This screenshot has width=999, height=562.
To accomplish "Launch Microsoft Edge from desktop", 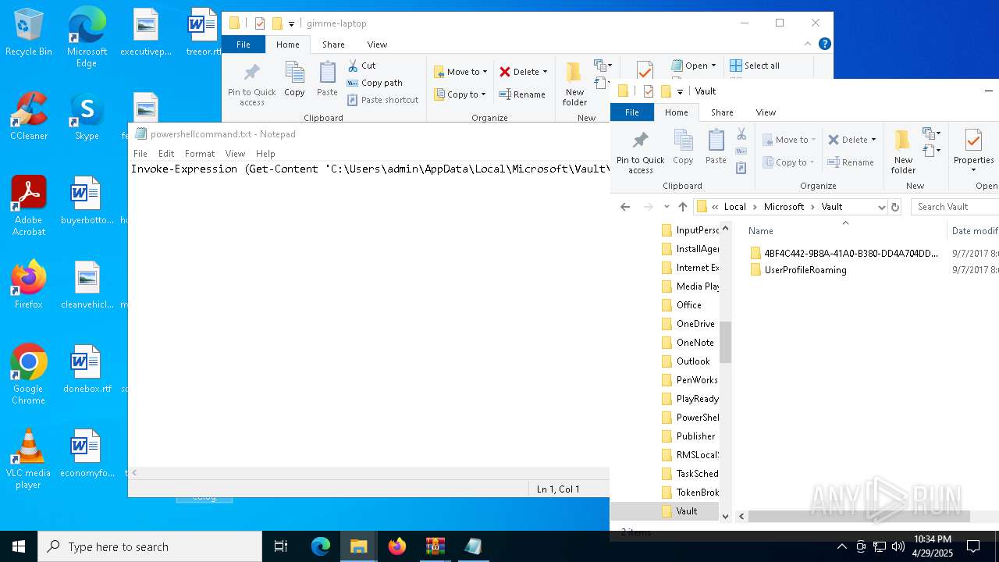I will [x=87, y=37].
